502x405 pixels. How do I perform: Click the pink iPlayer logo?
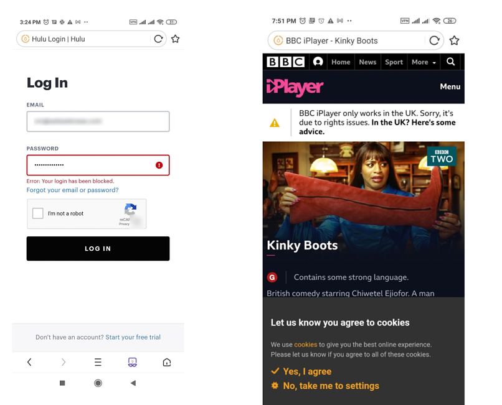295,87
